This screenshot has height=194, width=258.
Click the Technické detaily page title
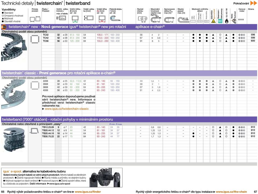[x=17, y=3]
